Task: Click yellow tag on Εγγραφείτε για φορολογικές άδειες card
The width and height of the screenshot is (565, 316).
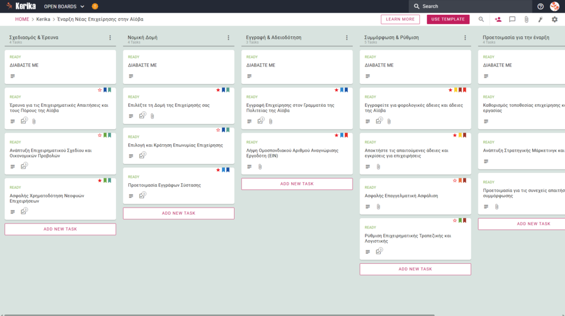Action: (x=456, y=90)
